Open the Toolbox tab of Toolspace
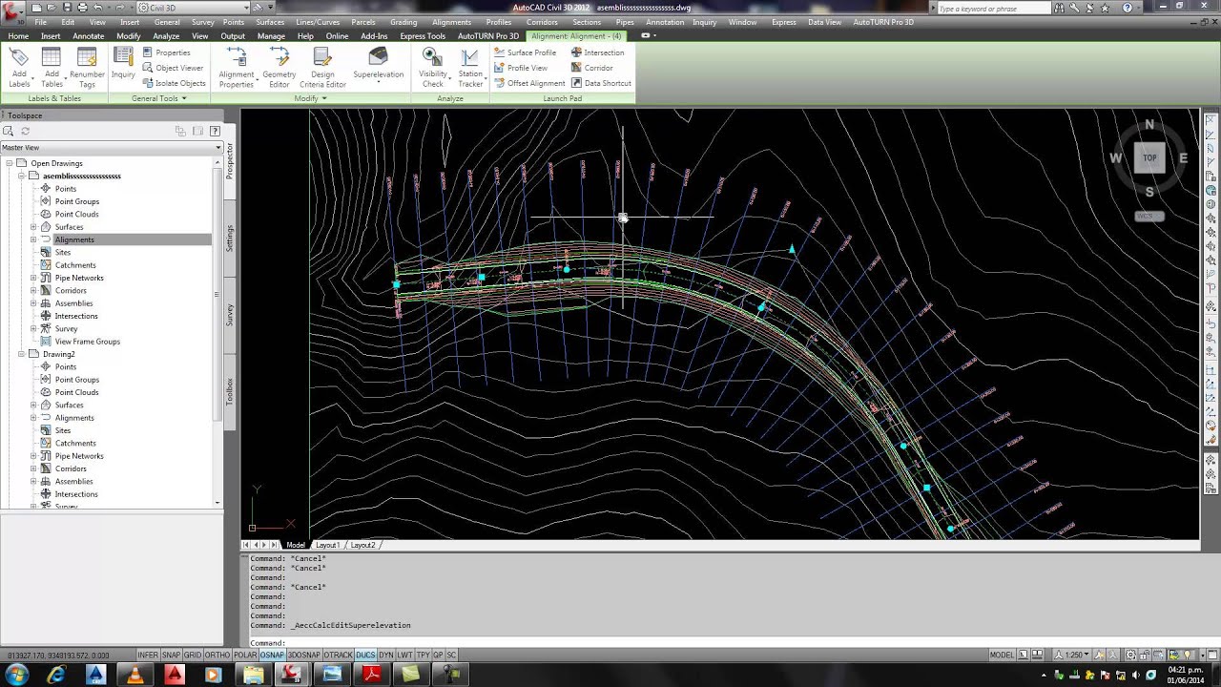Viewport: 1221px width, 687px height. click(230, 391)
